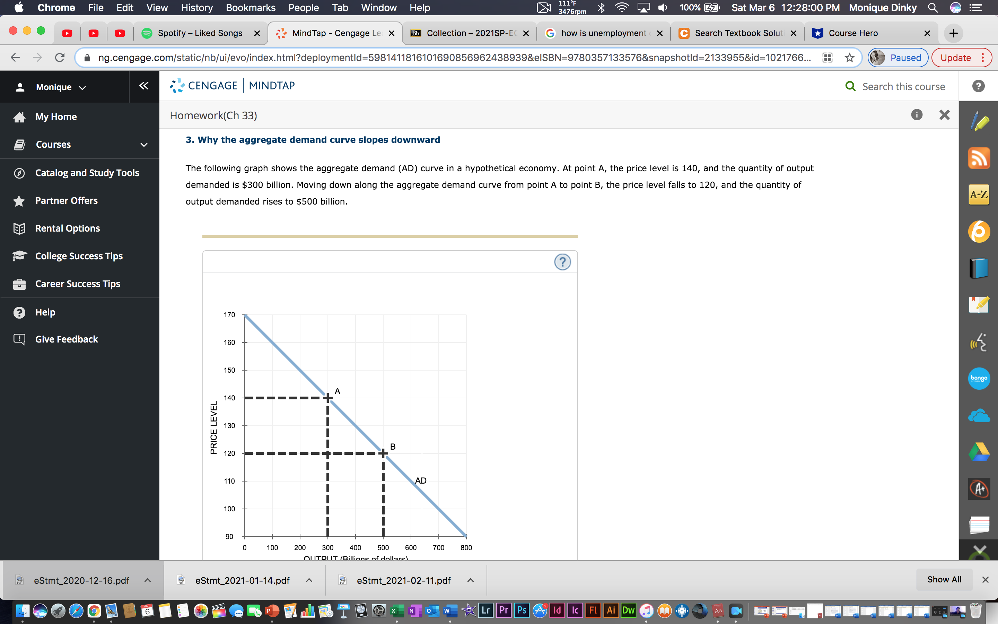This screenshot has width=998, height=624.
Task: Open OneDrive from the study tools sidebar
Action: tap(980, 415)
